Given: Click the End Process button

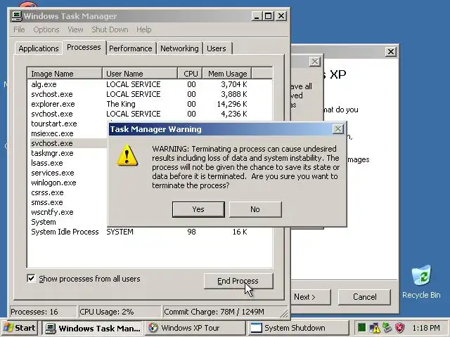Looking at the screenshot, I should [238, 281].
